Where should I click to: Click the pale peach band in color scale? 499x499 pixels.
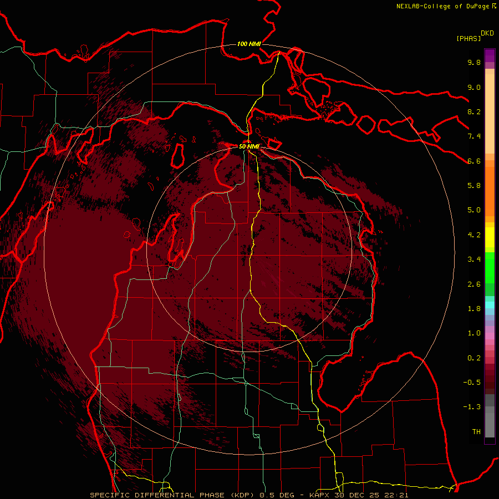pyautogui.click(x=490, y=114)
